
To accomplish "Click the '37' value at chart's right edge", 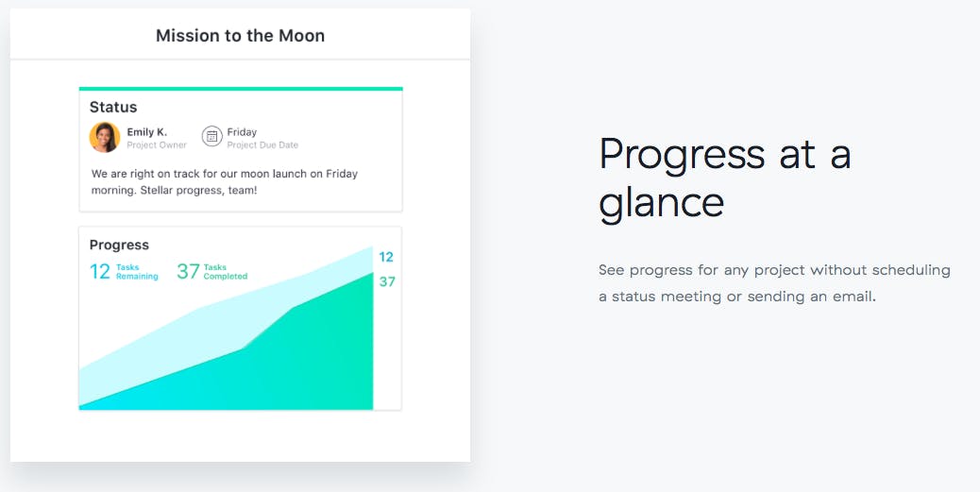I will pos(386,281).
